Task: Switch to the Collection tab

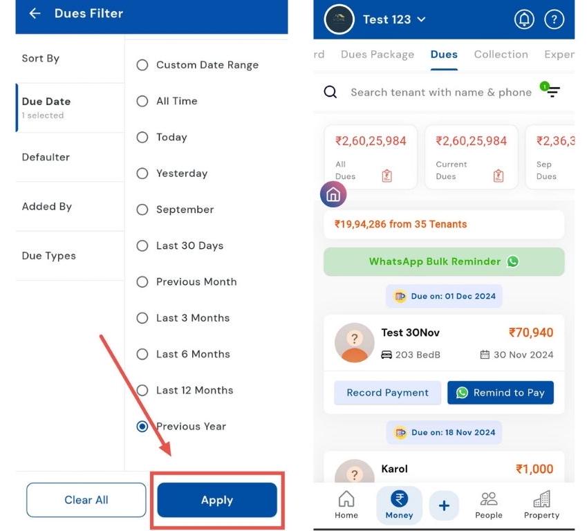Action: (x=501, y=54)
